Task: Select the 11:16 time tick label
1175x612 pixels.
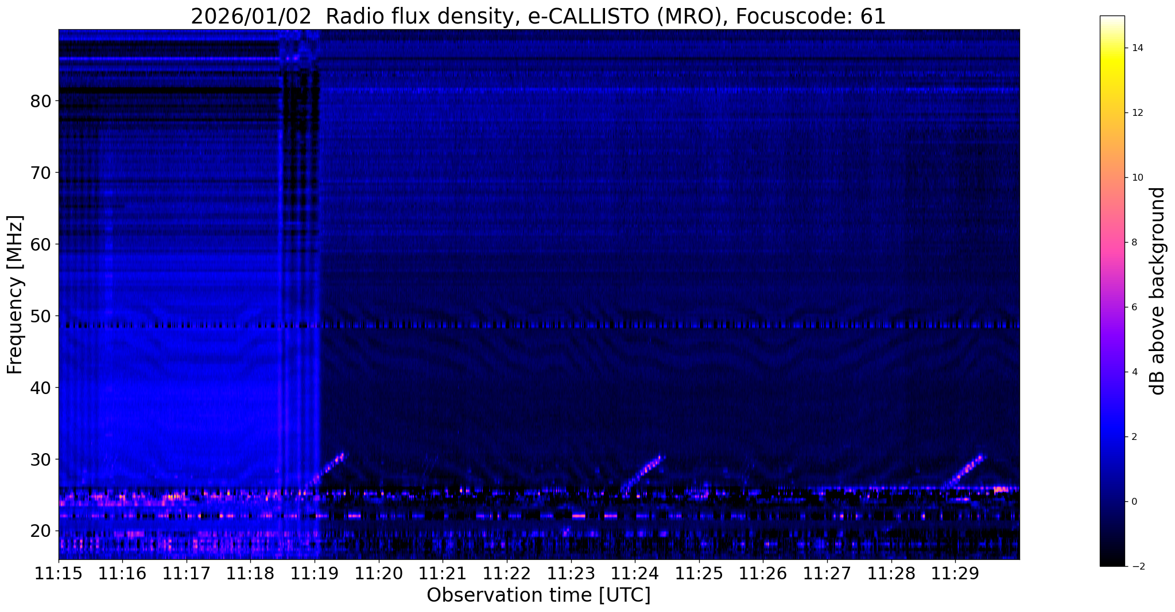Action: click(x=122, y=573)
